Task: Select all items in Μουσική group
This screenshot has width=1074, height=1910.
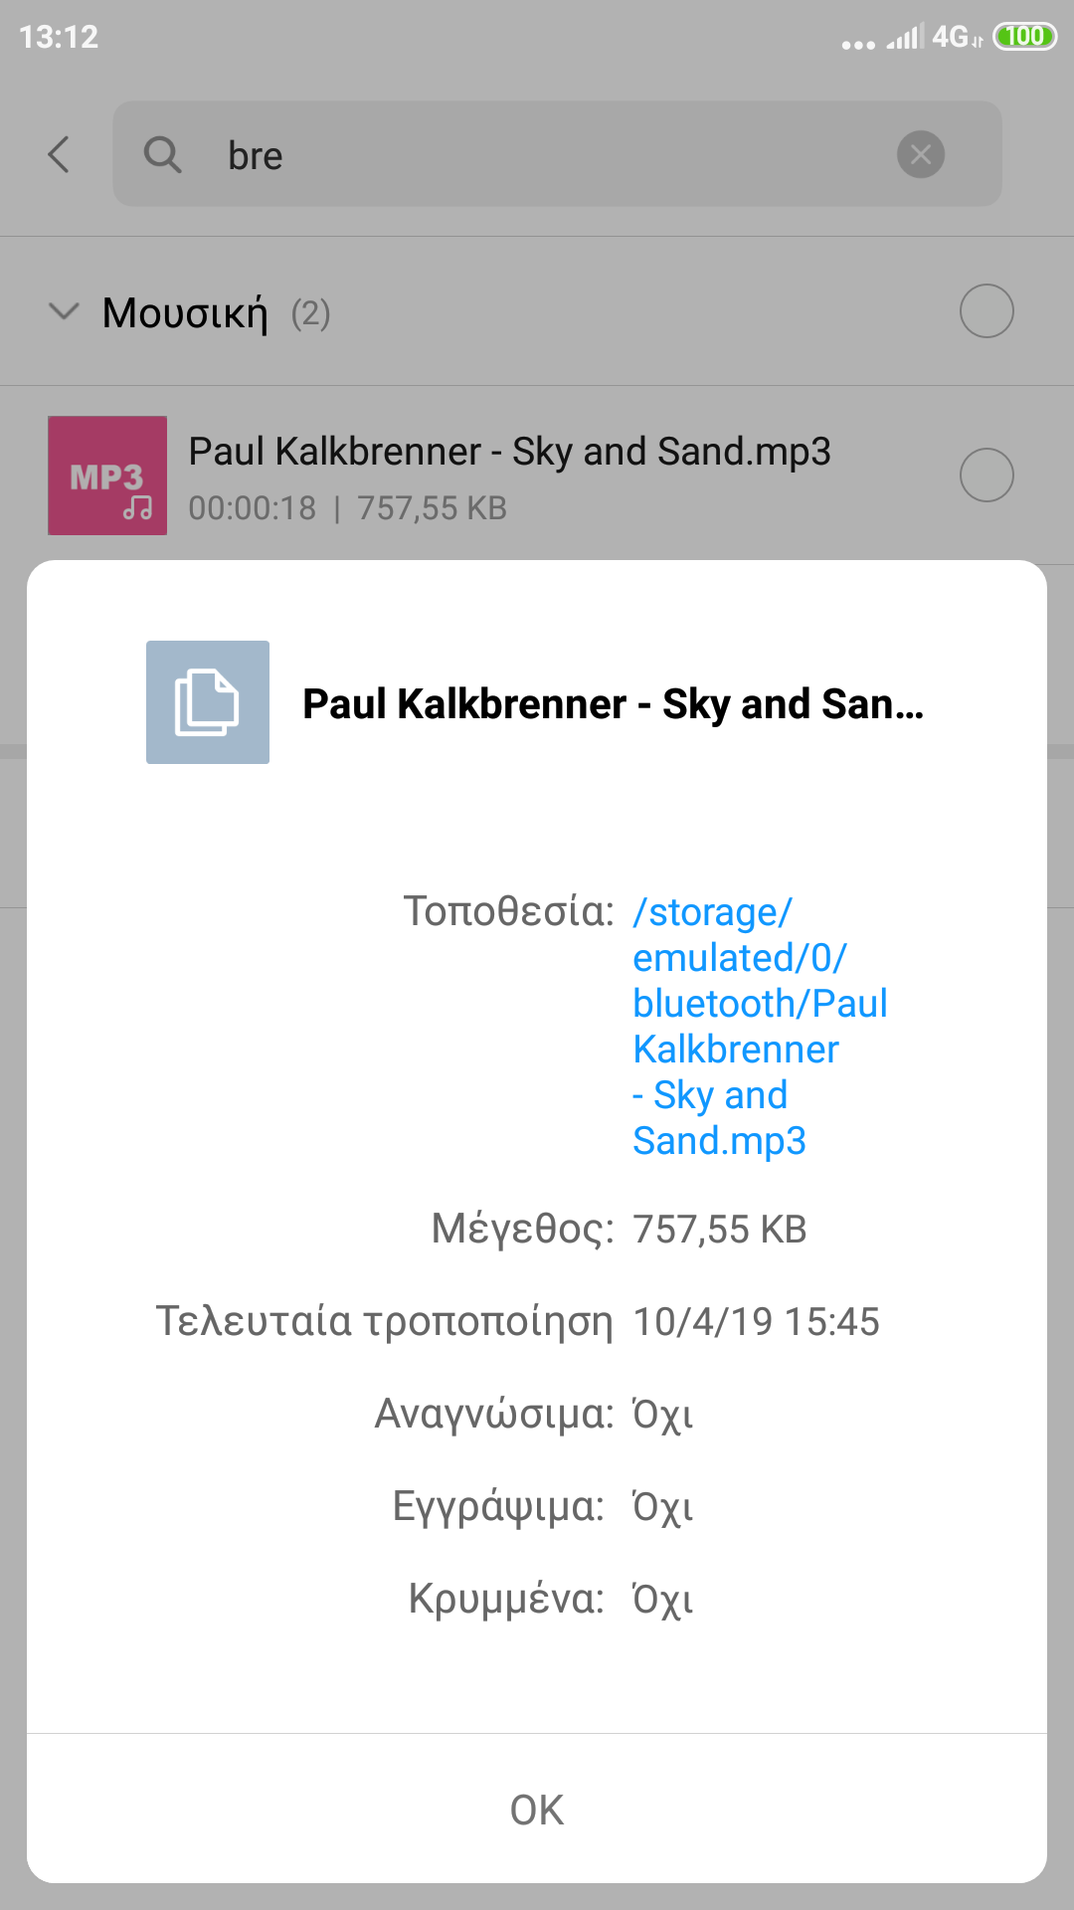Action: [985, 311]
